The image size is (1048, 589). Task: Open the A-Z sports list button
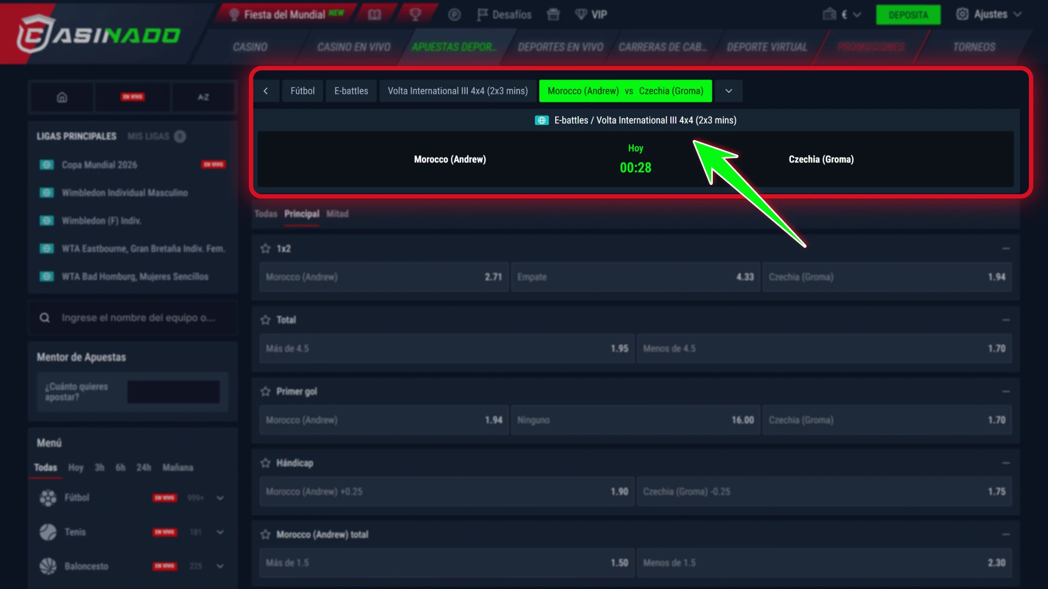(x=203, y=97)
